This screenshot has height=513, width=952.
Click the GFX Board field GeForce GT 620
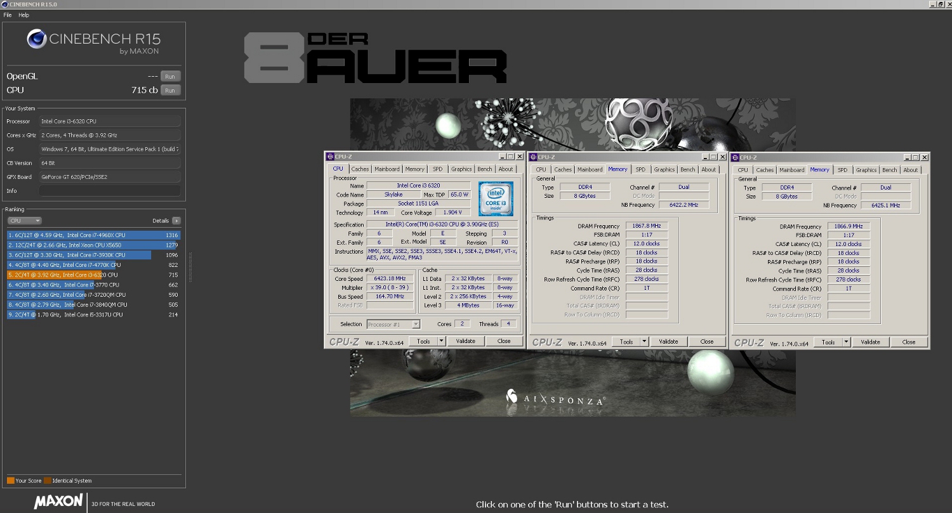[x=110, y=177]
